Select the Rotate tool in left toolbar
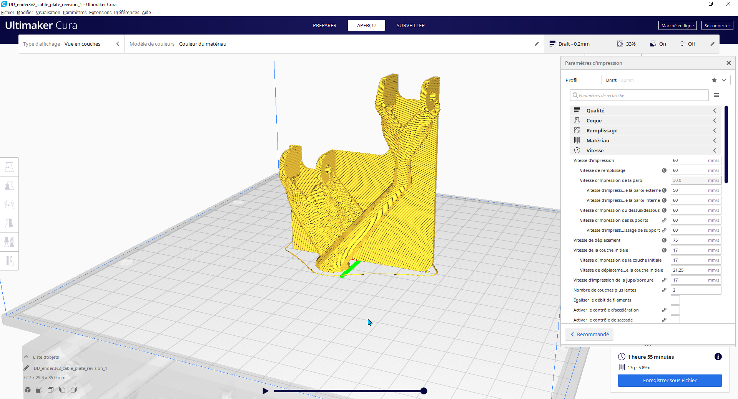The image size is (738, 399). click(9, 204)
